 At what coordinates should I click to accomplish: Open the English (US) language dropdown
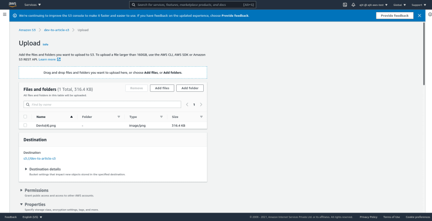pos(32,217)
